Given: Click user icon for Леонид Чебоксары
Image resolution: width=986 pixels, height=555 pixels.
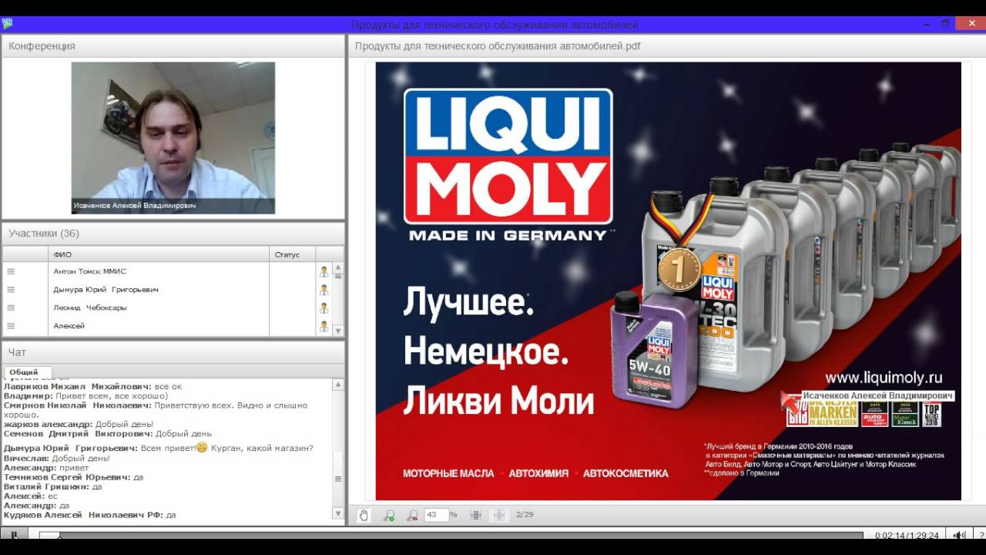Looking at the screenshot, I should [x=324, y=308].
